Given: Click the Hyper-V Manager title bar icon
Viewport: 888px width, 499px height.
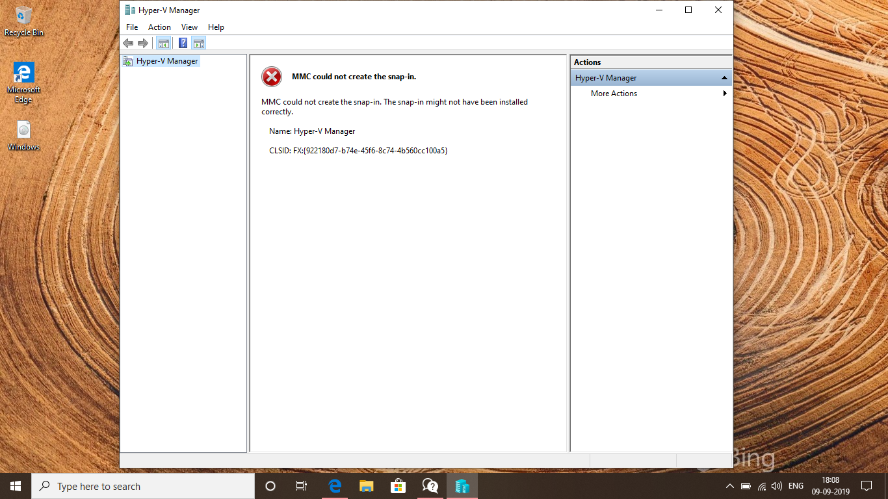Looking at the screenshot, I should (130, 10).
